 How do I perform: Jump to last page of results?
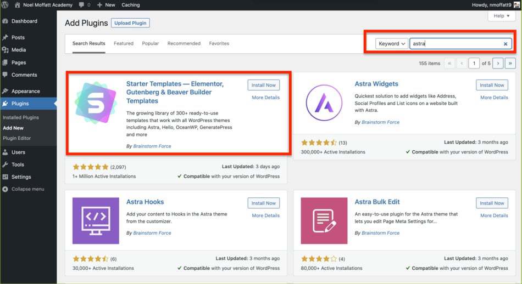(x=510, y=63)
